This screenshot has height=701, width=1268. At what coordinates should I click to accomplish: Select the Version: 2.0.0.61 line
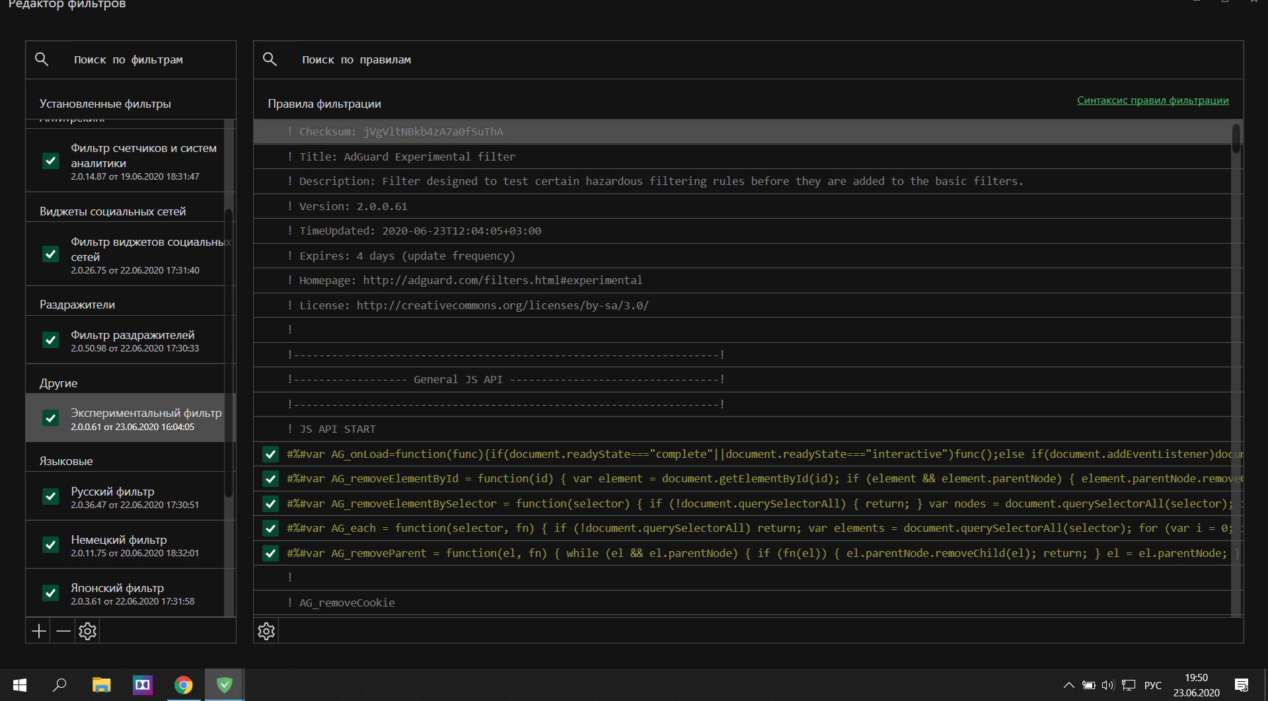tap(742, 206)
